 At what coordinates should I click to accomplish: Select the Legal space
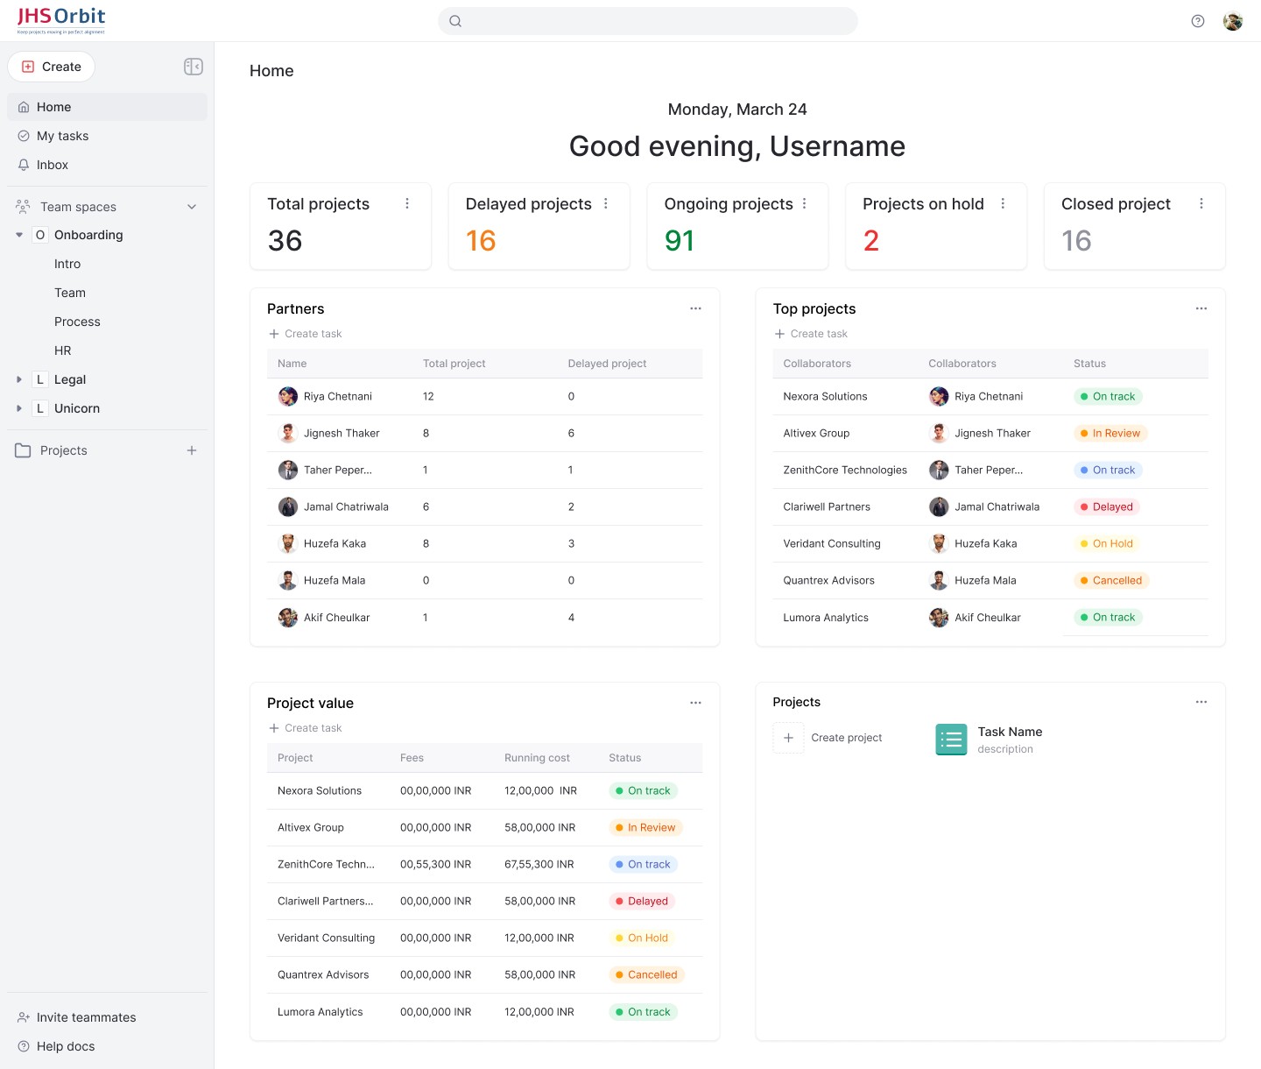70,379
